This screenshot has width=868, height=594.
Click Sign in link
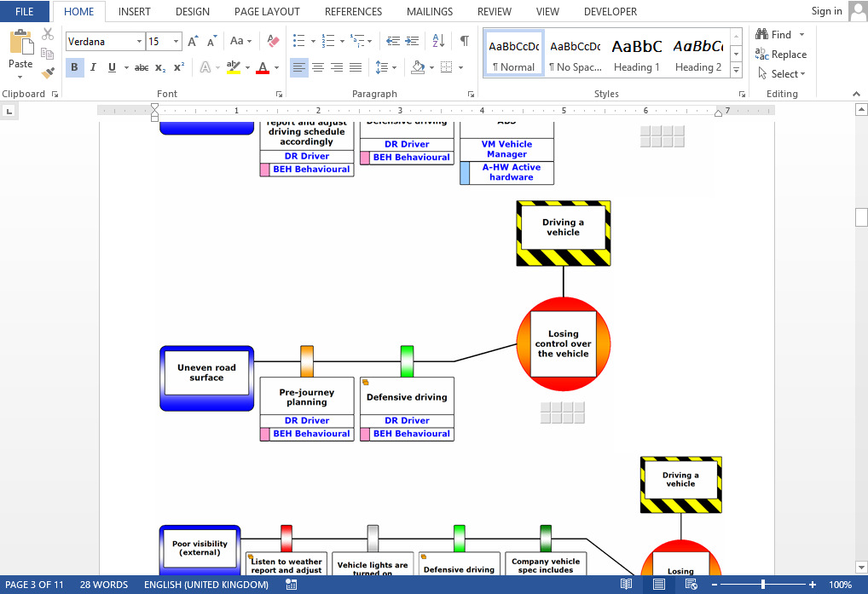point(826,11)
